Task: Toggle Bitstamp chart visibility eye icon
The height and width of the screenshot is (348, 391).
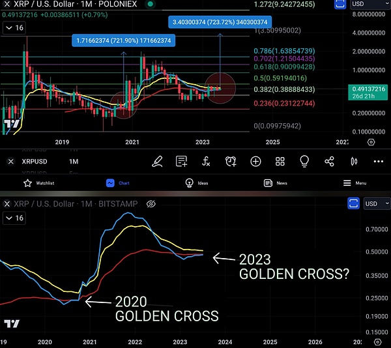Action: [151, 204]
